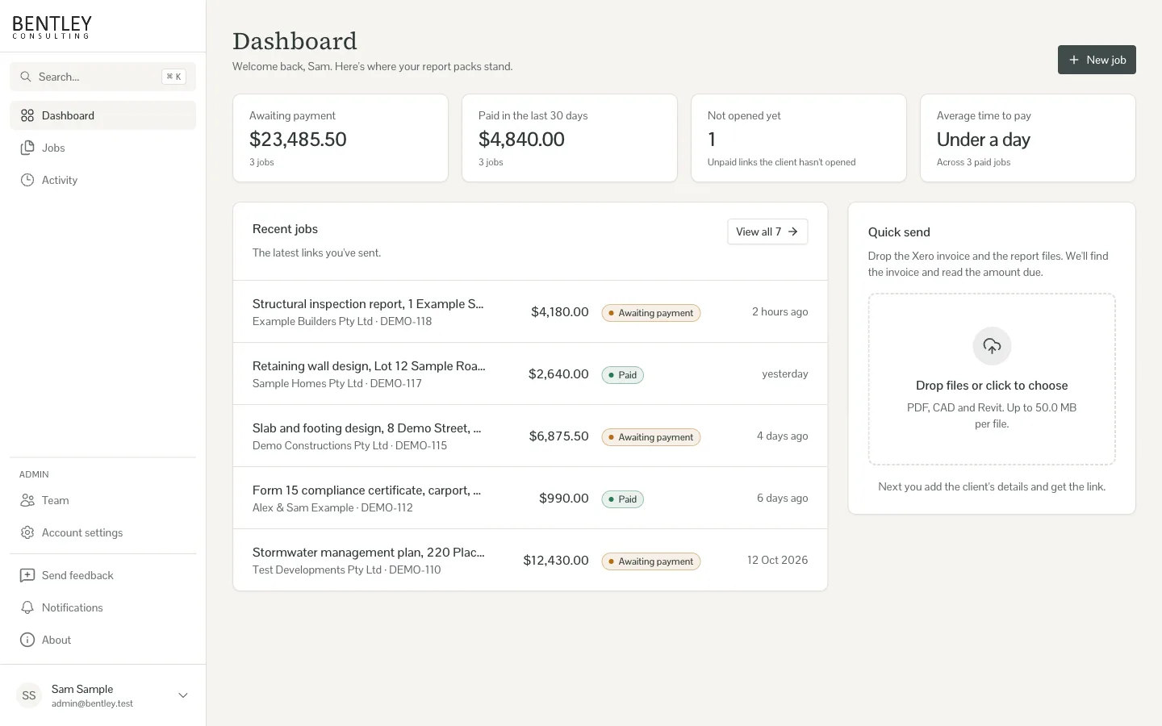
Task: Open the About entry
Action: [x=102, y=640]
